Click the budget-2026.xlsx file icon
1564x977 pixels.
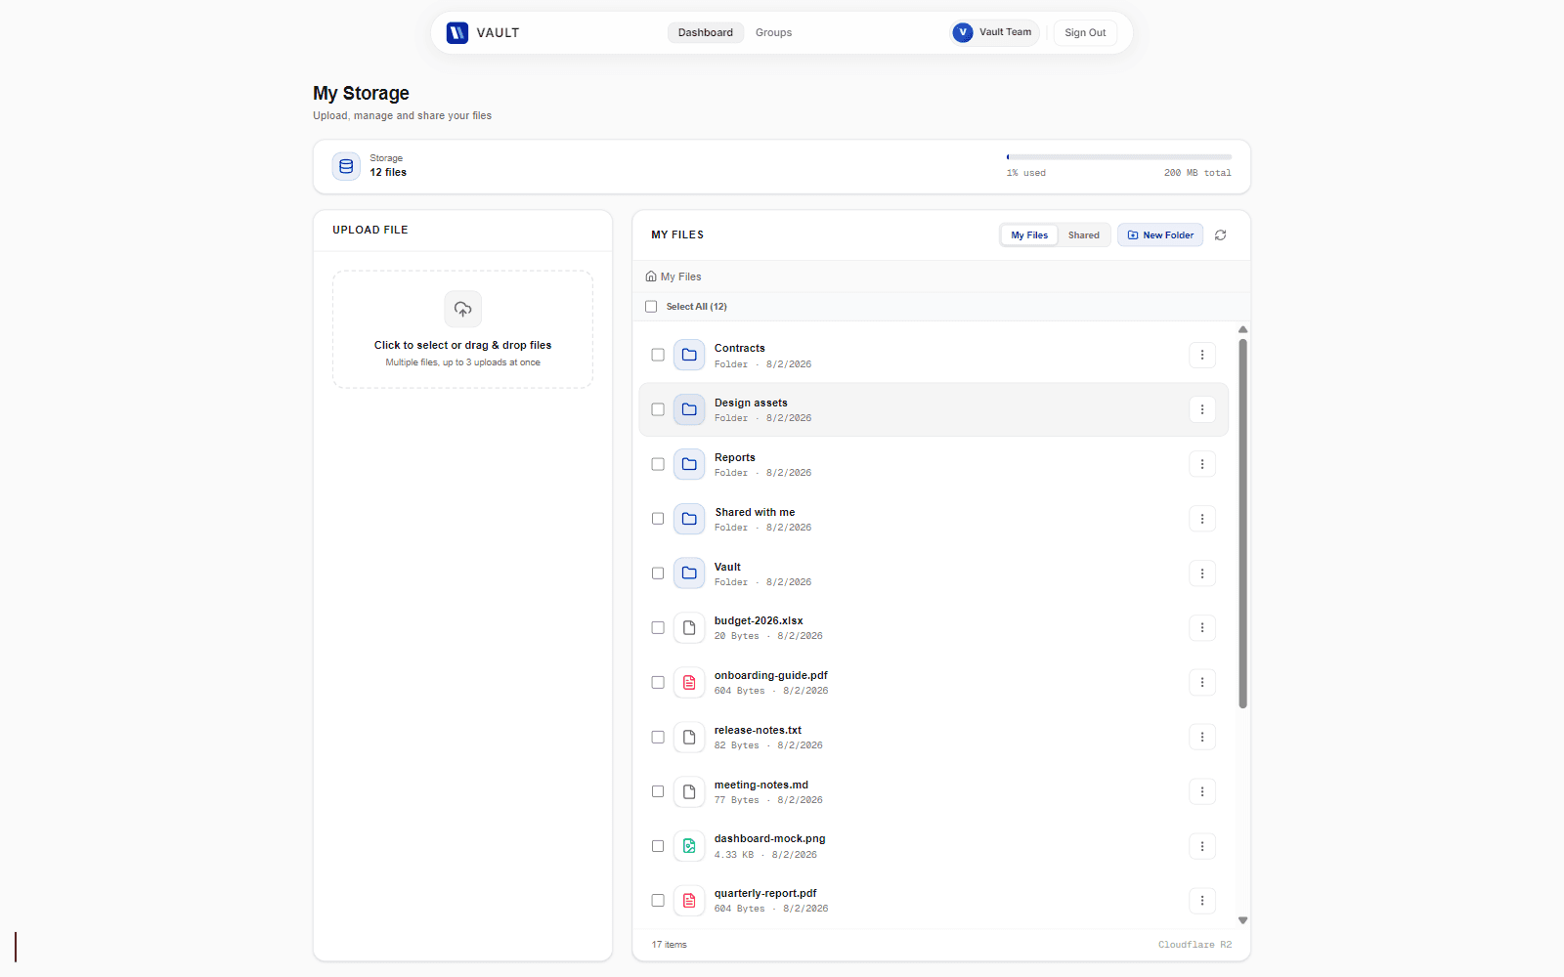coord(689,628)
